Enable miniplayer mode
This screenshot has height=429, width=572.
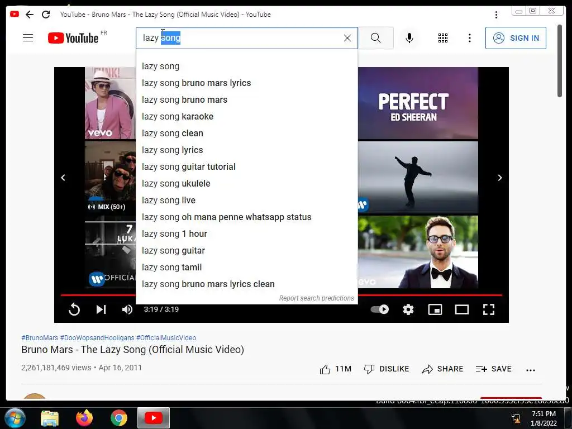(x=435, y=309)
